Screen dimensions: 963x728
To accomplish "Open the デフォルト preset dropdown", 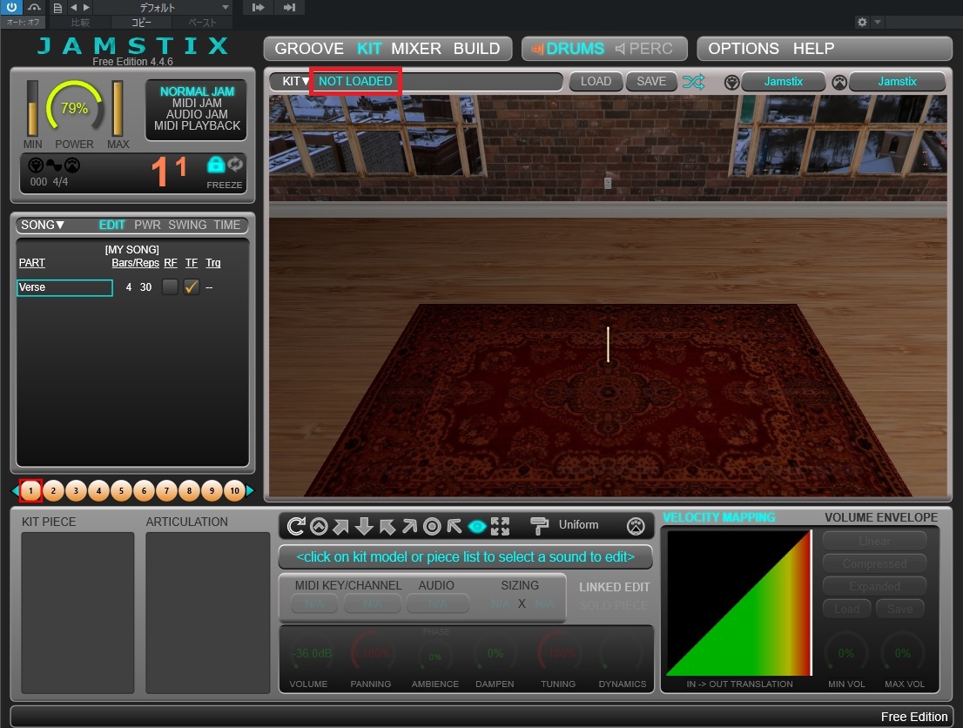I will (x=162, y=8).
